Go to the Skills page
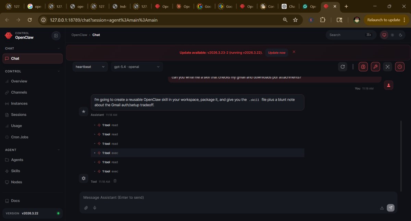 pyautogui.click(x=15, y=171)
